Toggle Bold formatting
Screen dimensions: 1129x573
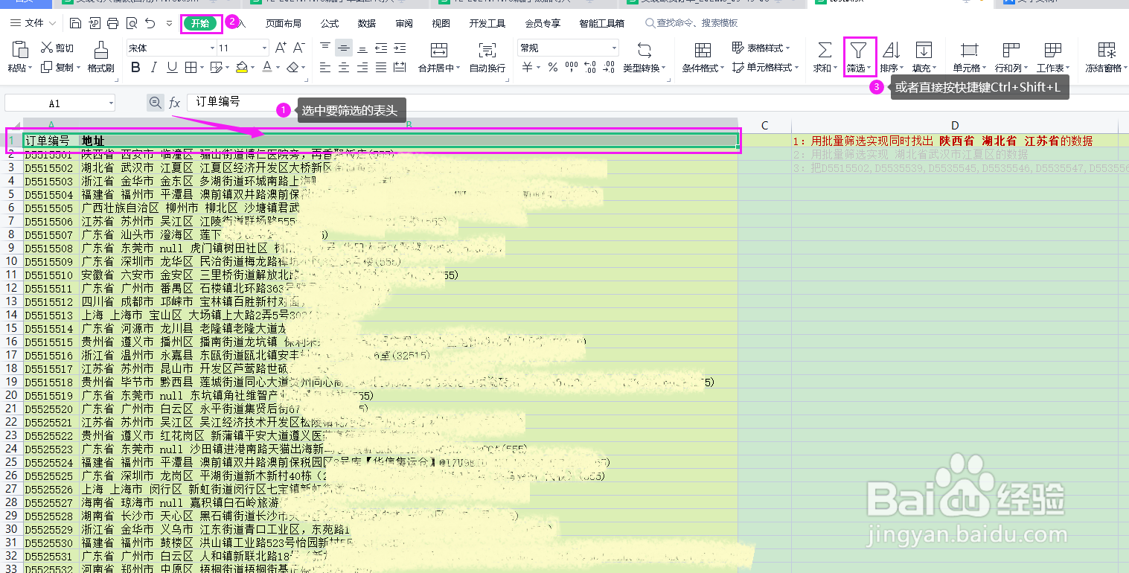[x=135, y=68]
